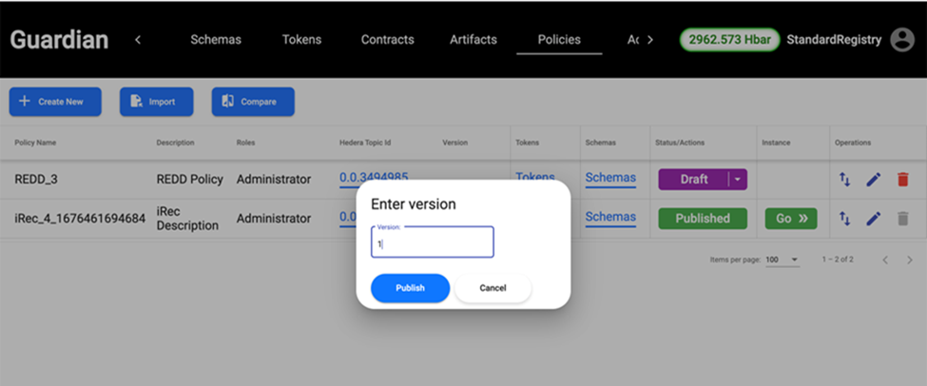Click the Go button for iRec_4 instance
This screenshot has width=927, height=386.
(790, 219)
